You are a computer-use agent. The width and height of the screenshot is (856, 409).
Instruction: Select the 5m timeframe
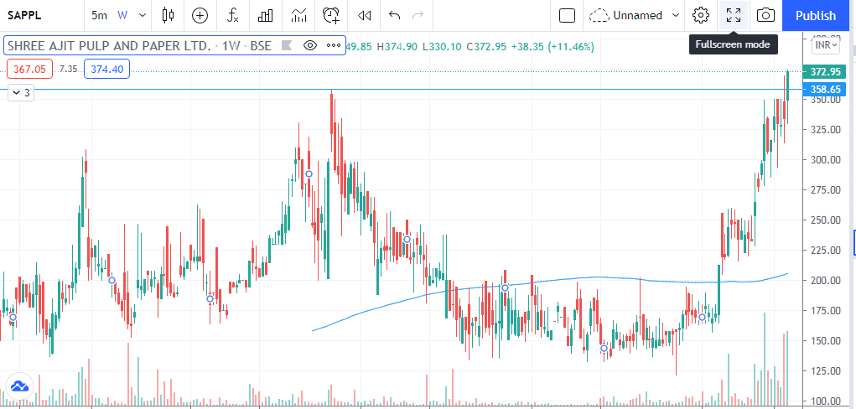pyautogui.click(x=100, y=15)
